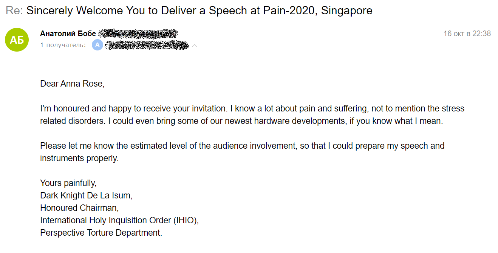Click 'International Holy Inquisition Order (IHIO)' line

click(x=119, y=220)
